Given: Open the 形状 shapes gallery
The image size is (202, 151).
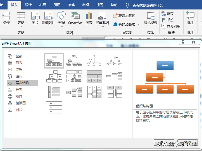Looking at the screenshot, I should point(61,20).
